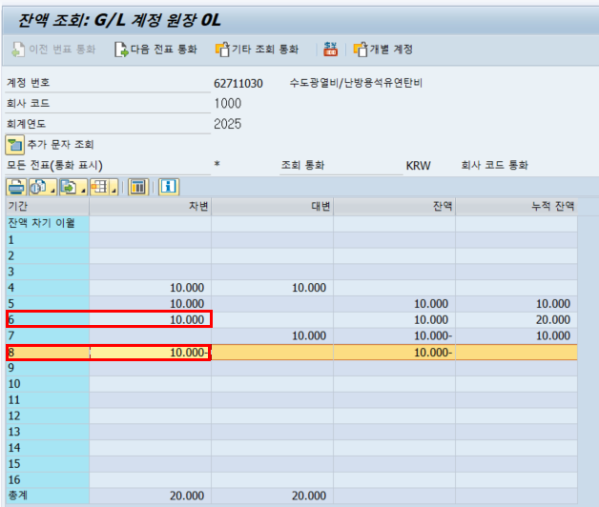599x507 pixels.
Task: Click the print icon in table toolbar
Action: [x=16, y=187]
